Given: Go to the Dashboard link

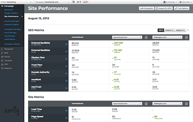Looking at the screenshot, I should pos(9,10).
